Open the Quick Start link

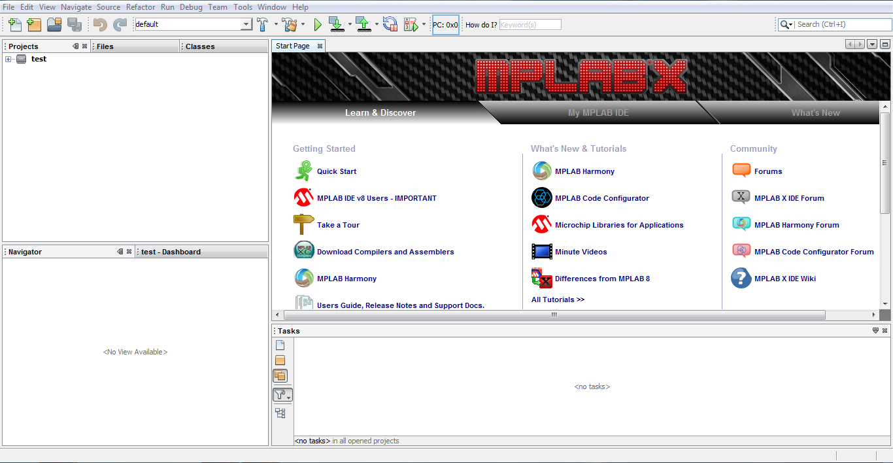pos(337,171)
